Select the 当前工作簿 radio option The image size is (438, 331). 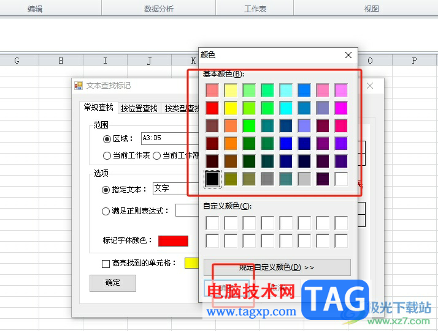pos(156,155)
